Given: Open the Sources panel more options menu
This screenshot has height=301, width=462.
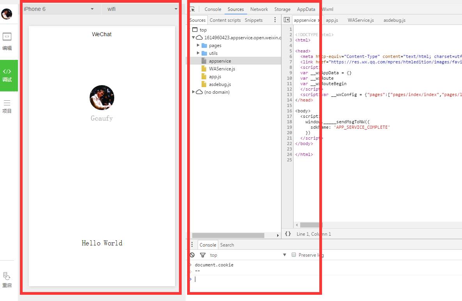Looking at the screenshot, I should (x=275, y=20).
